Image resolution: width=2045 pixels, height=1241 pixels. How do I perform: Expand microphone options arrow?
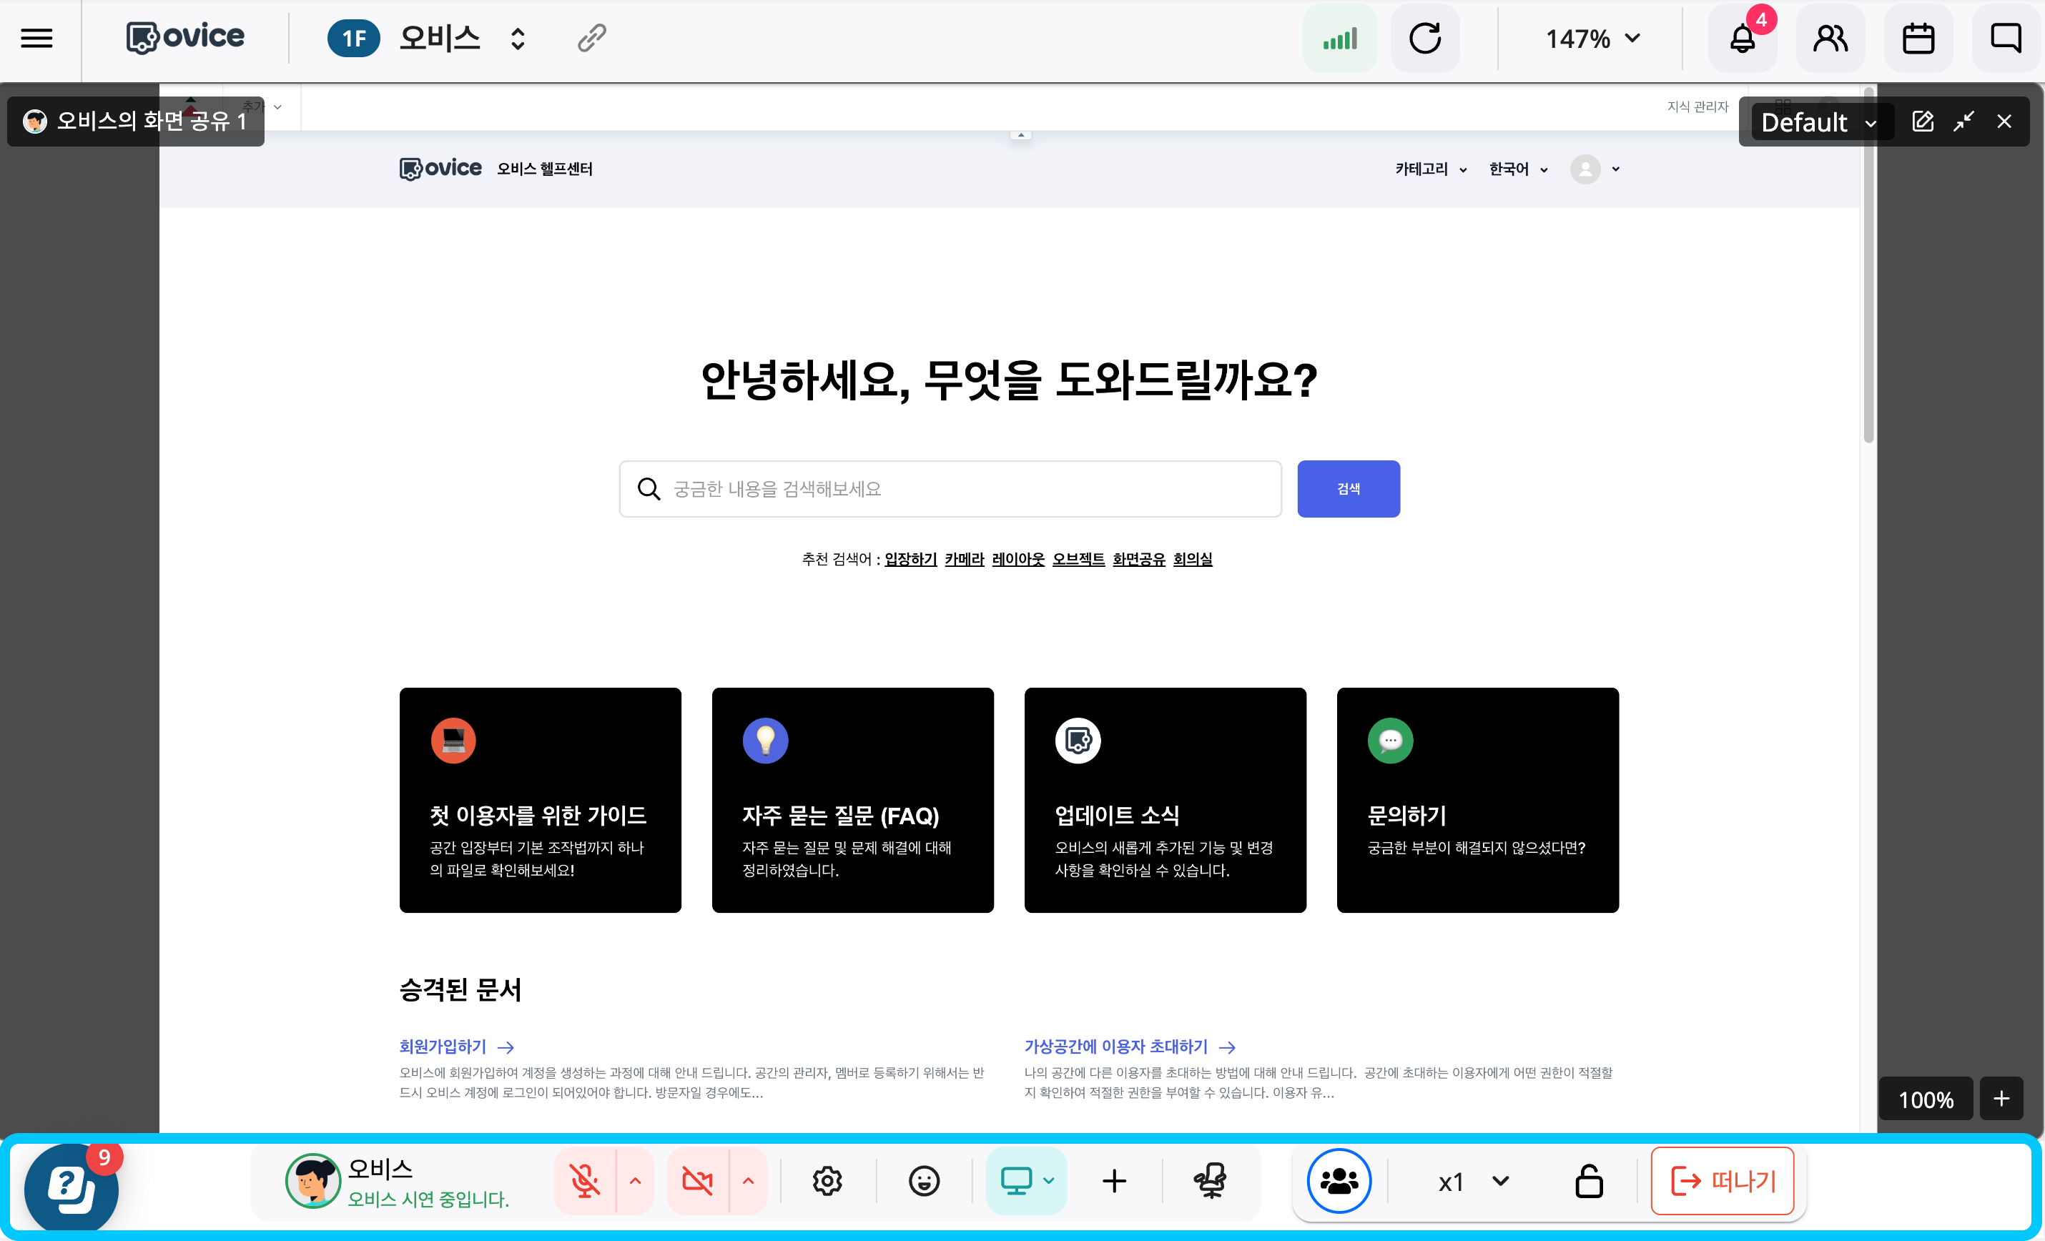635,1180
